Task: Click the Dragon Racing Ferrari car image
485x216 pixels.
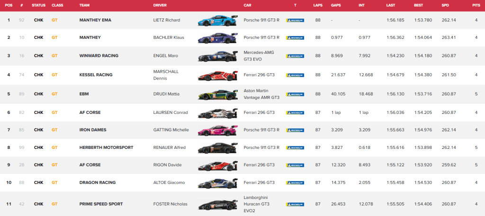Action: 218,182
